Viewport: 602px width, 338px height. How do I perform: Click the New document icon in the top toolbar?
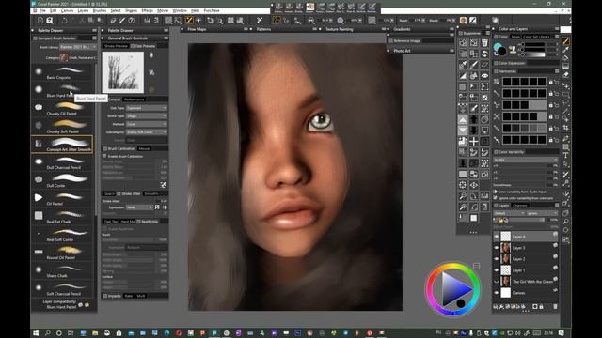(x=40, y=21)
